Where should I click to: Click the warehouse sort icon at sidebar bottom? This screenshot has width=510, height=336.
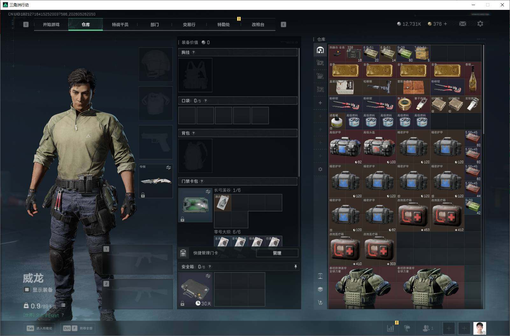click(x=320, y=303)
